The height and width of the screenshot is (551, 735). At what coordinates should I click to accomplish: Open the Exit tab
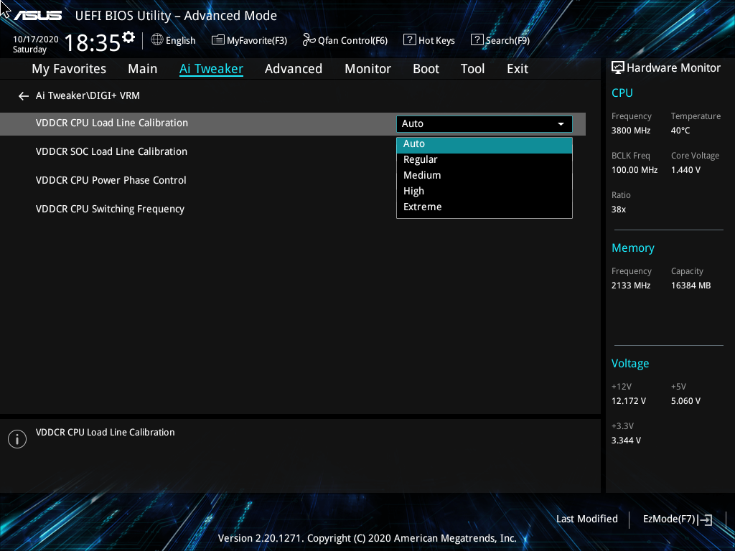coord(518,69)
